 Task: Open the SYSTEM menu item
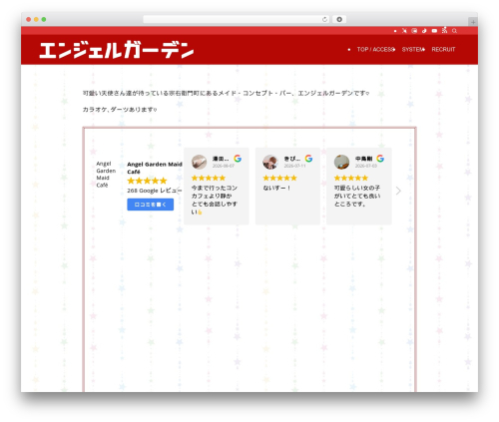tap(413, 50)
